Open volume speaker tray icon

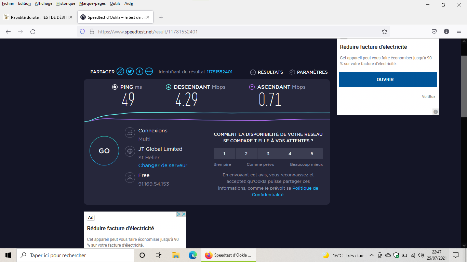coord(421,255)
